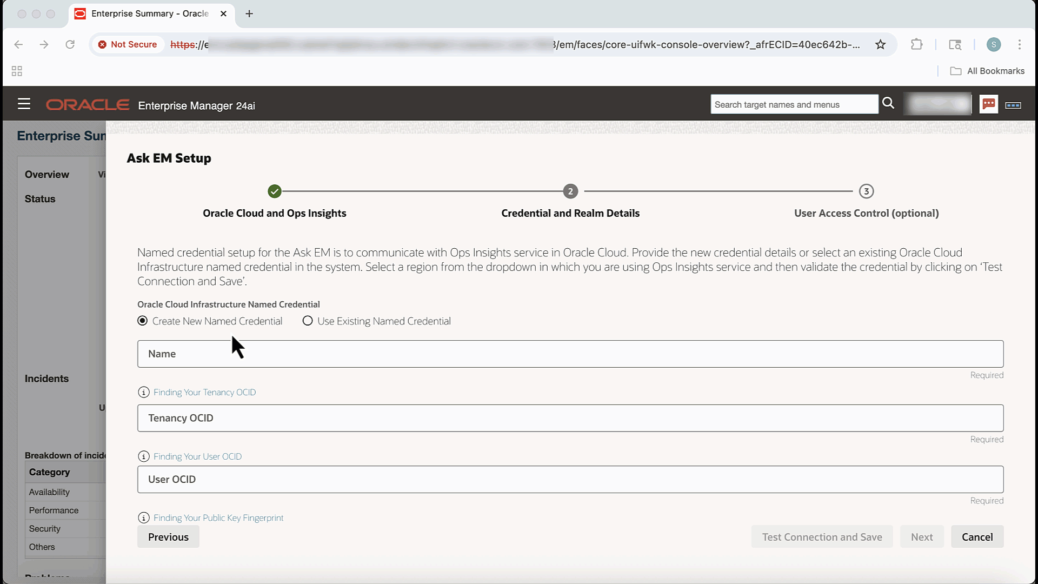Open the hamburger navigation menu

click(x=24, y=104)
